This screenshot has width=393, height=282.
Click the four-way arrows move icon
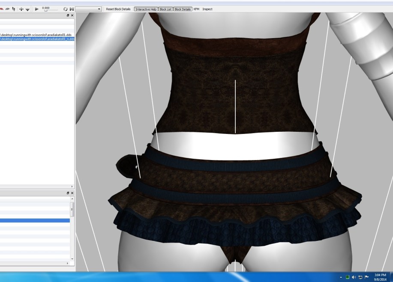(21, 9)
